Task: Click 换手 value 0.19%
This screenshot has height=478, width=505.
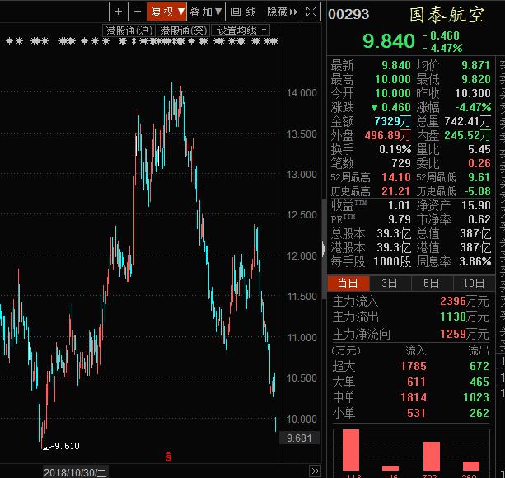Action: point(395,149)
